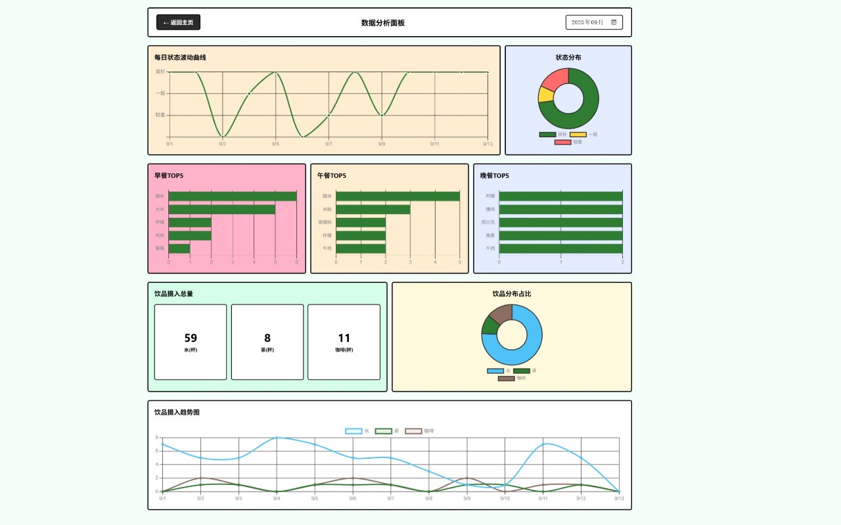The height and width of the screenshot is (525, 841).
Task: Hide the 咖啡 series in trend chart legend
Action: tap(419, 431)
